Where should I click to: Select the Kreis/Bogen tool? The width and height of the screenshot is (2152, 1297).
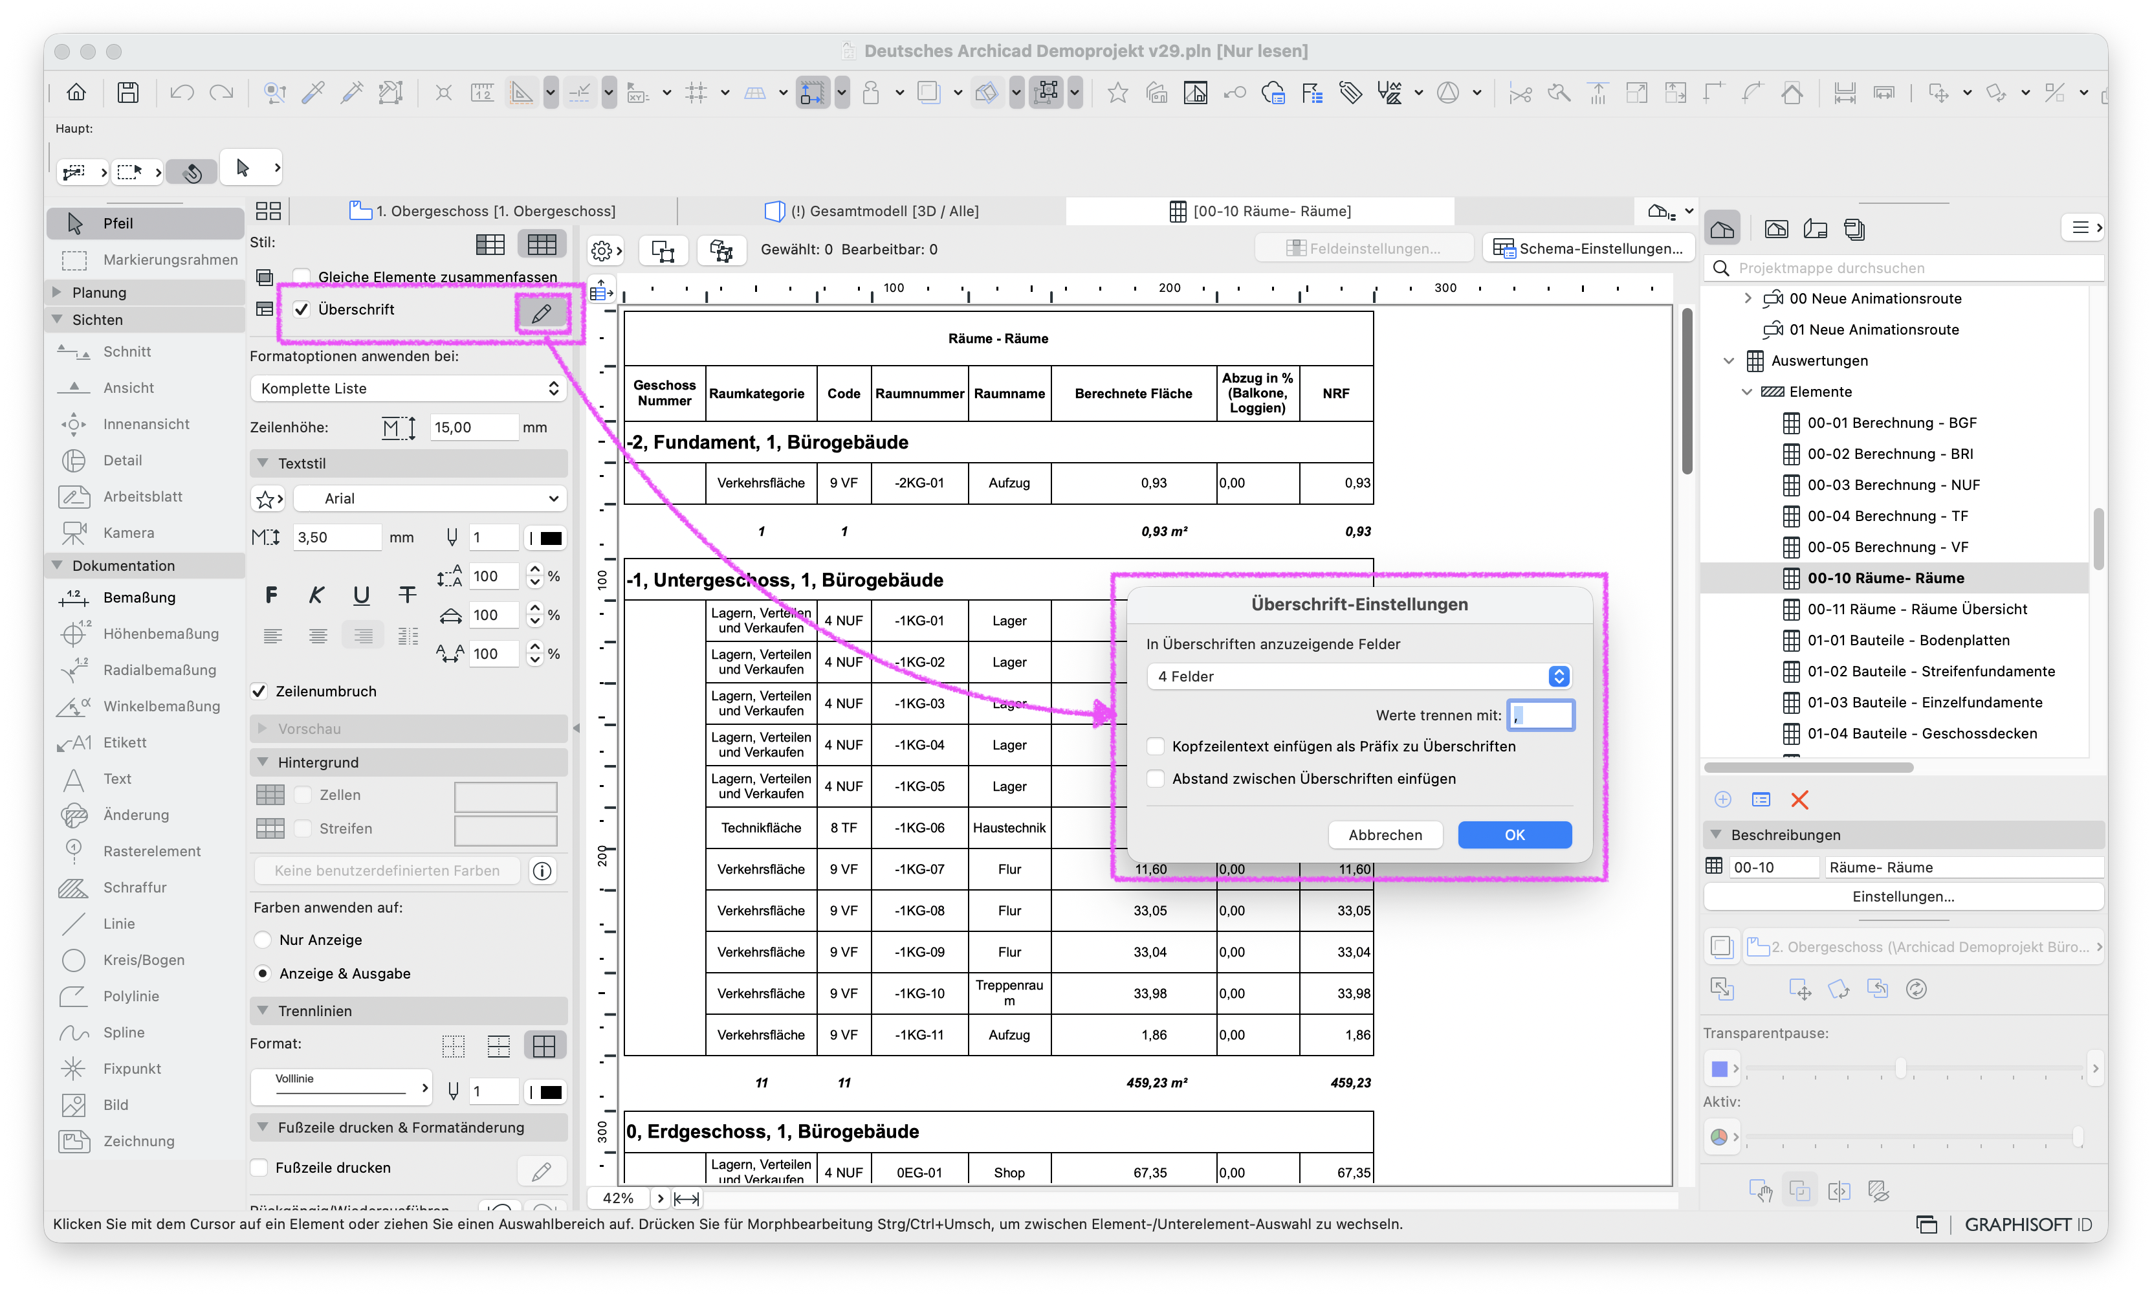tap(144, 960)
